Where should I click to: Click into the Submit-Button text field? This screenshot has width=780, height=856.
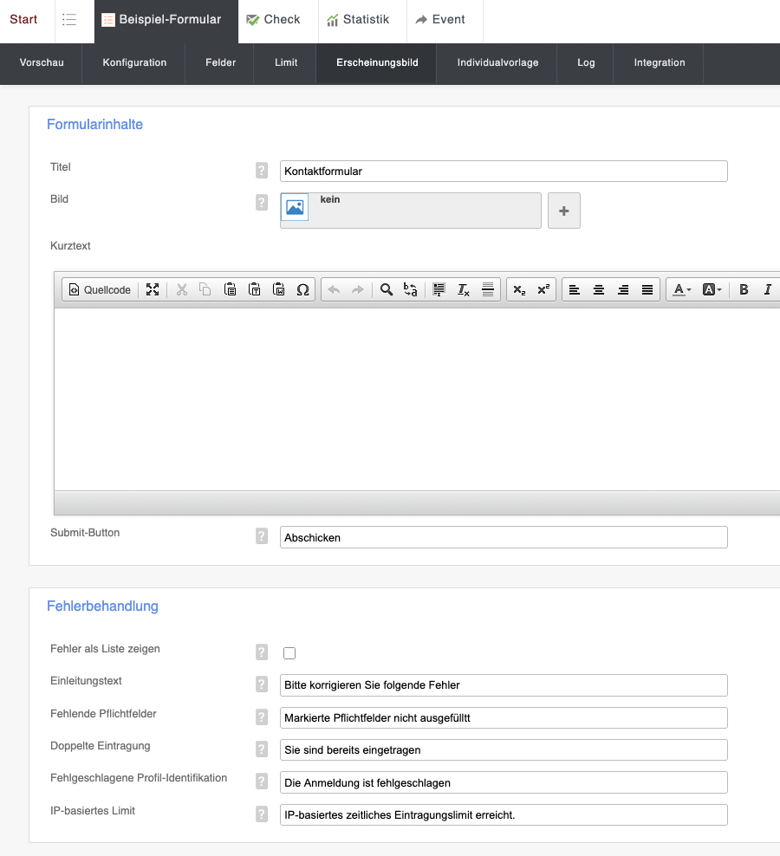point(503,538)
